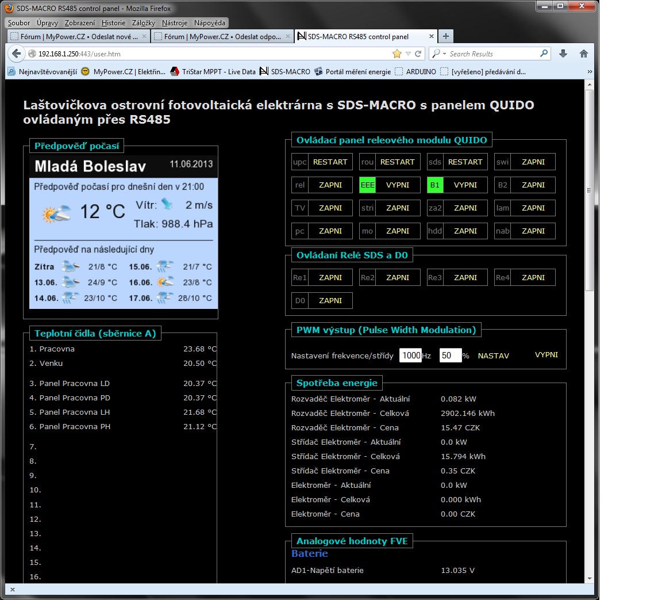This screenshot has width=662, height=600.
Task: Click the page vertical scrollbar thumb
Action: (589, 190)
